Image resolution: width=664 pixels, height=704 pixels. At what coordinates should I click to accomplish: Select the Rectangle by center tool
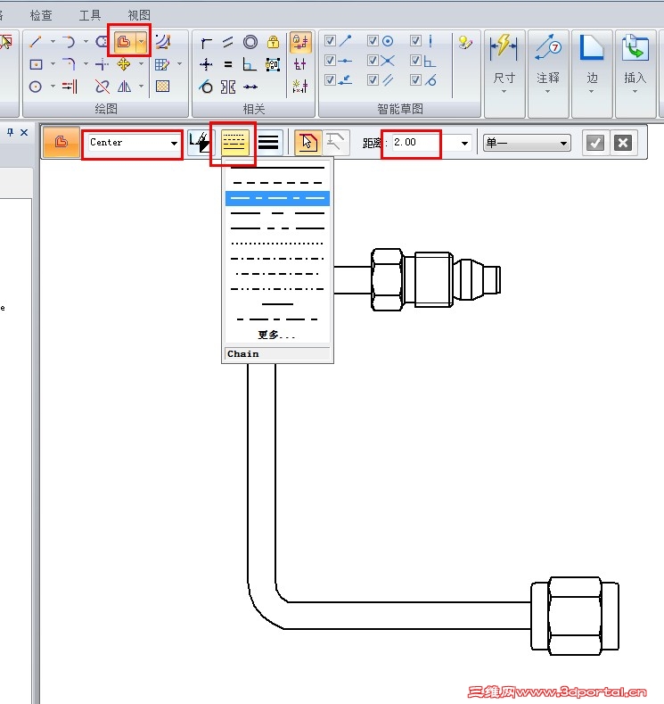pos(36,64)
